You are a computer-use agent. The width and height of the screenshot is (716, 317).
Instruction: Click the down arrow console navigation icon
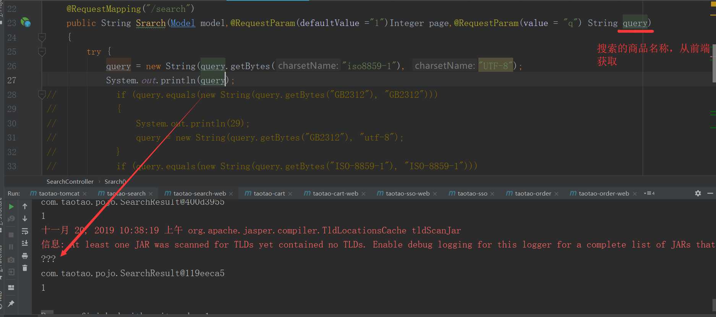pos(25,218)
